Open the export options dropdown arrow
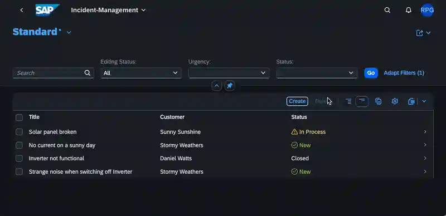Screen dimensions: 446x216 click(424, 101)
